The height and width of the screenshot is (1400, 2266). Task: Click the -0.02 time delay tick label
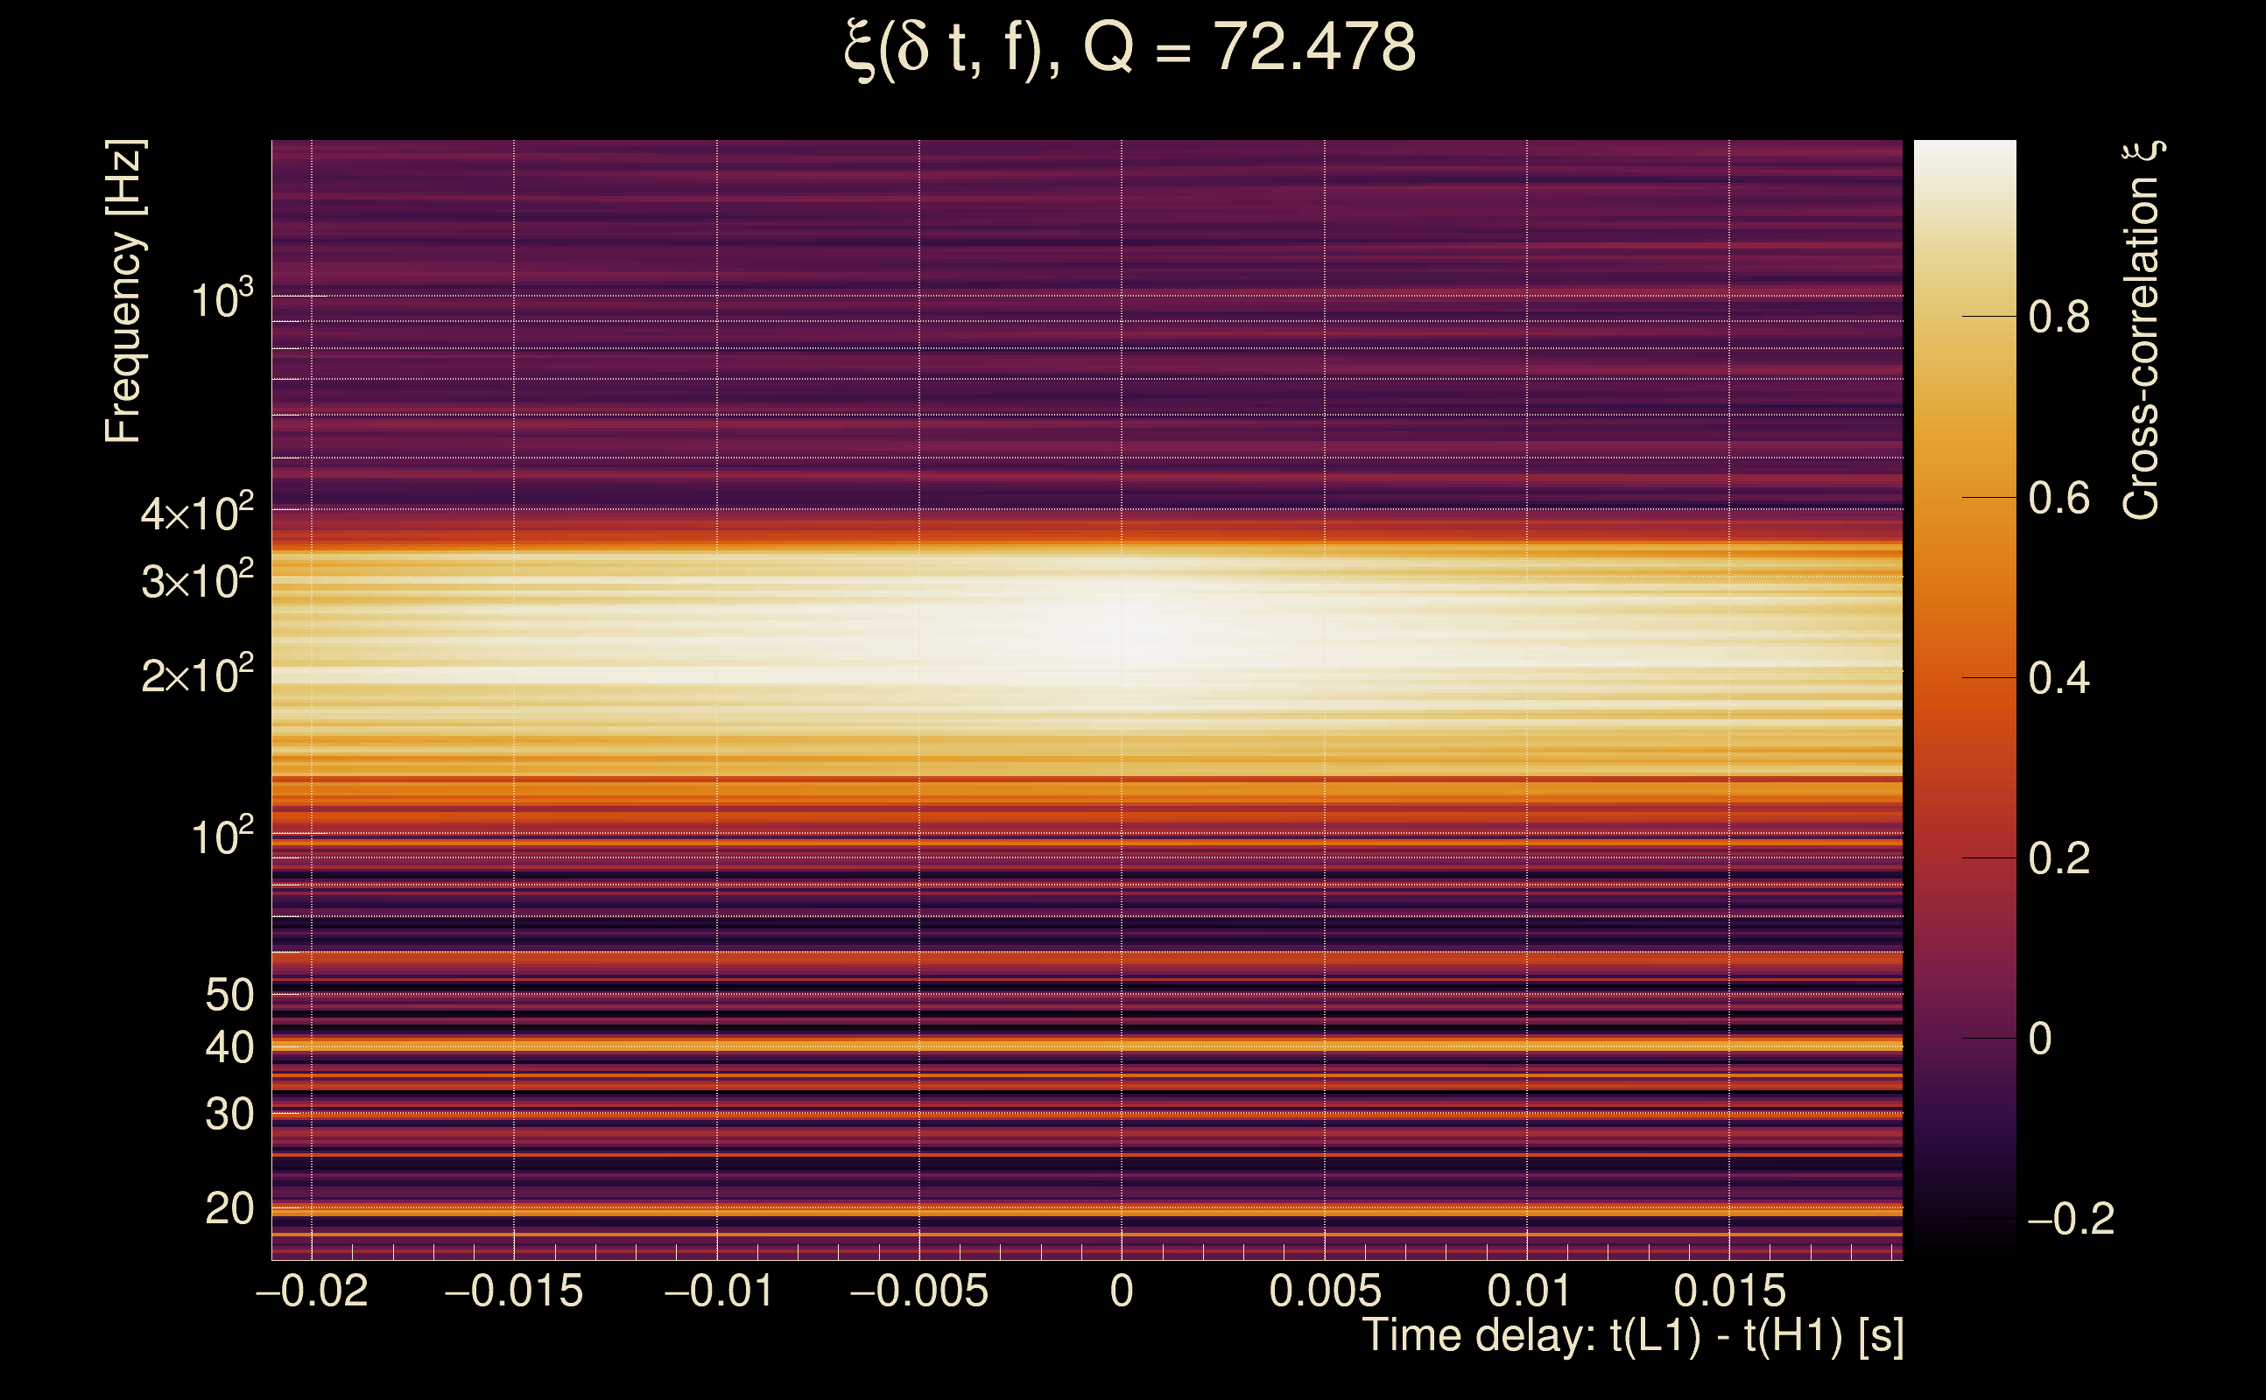pyautogui.click(x=312, y=1291)
